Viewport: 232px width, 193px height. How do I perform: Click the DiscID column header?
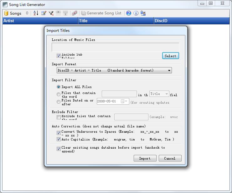[192, 21]
